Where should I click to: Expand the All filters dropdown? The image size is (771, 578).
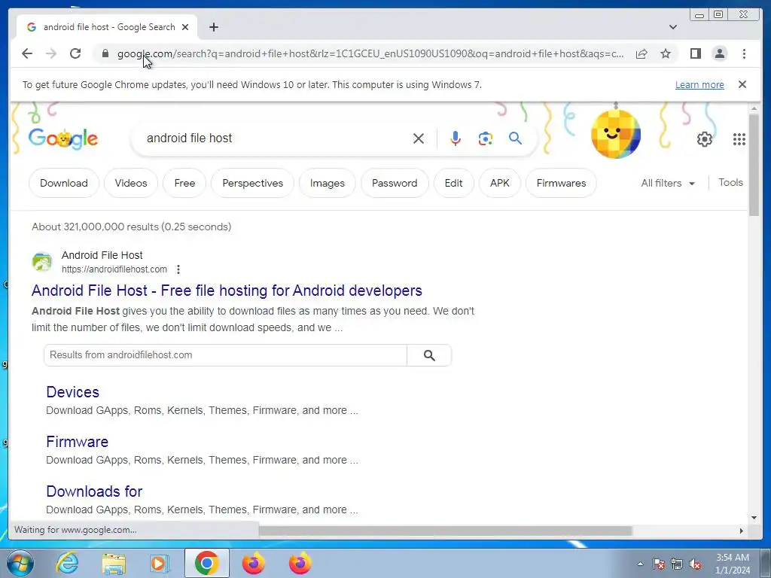coord(668,183)
